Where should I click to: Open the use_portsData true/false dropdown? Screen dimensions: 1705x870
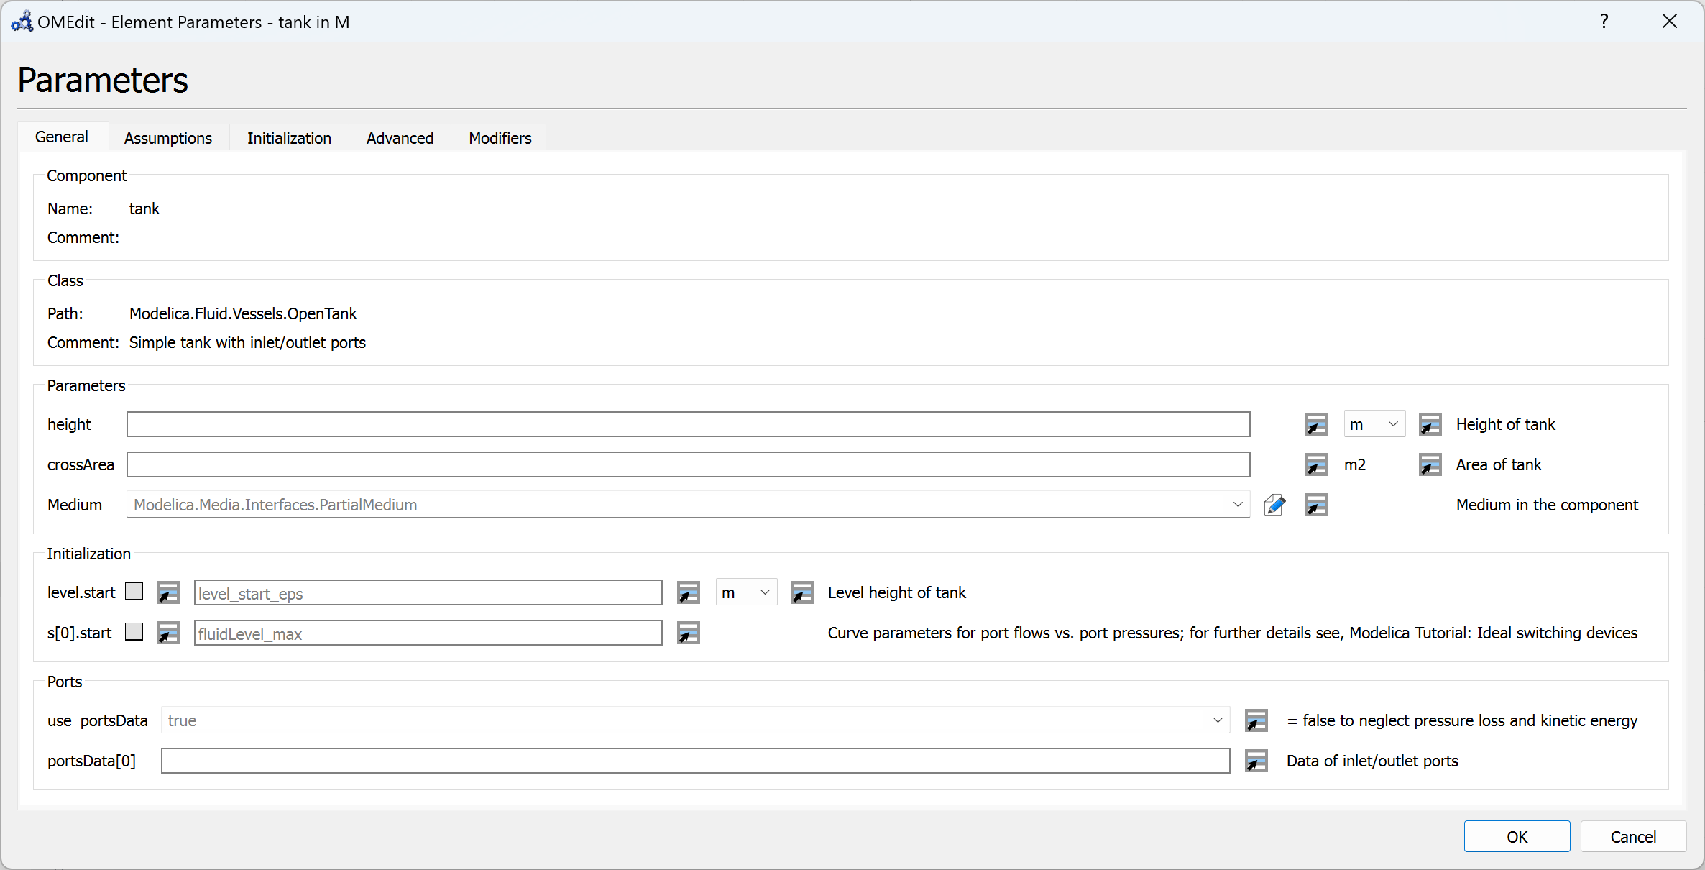[x=1217, y=720]
